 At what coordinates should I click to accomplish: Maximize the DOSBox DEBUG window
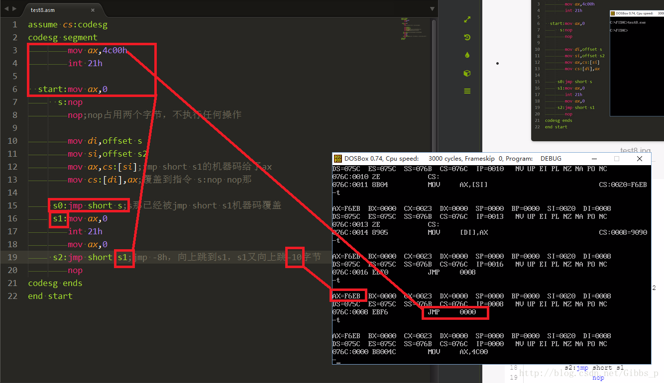[x=617, y=159]
